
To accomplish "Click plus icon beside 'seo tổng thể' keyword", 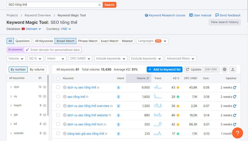I will pyautogui.click(x=65, y=97).
